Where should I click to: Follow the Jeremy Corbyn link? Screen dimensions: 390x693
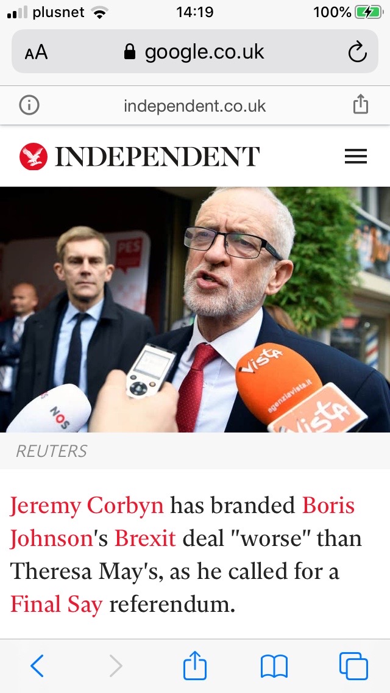pyautogui.click(x=87, y=505)
